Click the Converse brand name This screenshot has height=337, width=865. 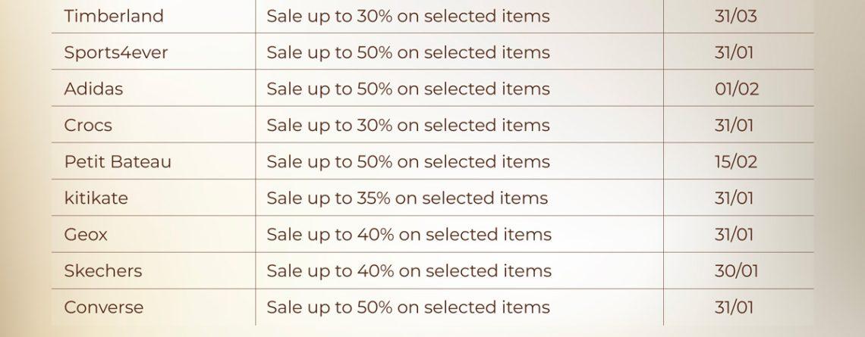(104, 307)
